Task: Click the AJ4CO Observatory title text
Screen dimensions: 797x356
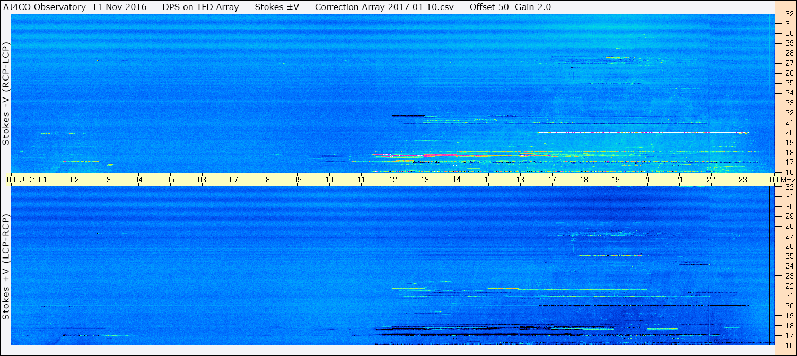Action: 44,7
